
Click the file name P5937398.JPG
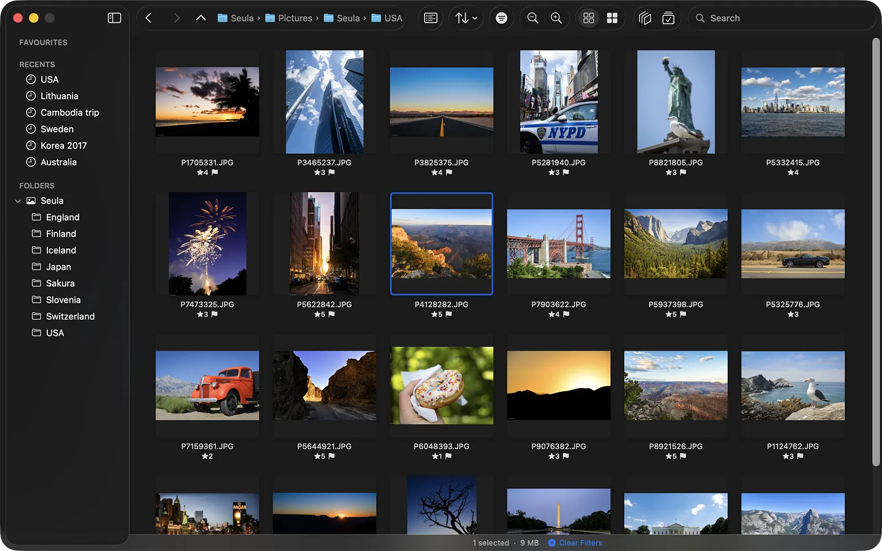click(x=676, y=304)
